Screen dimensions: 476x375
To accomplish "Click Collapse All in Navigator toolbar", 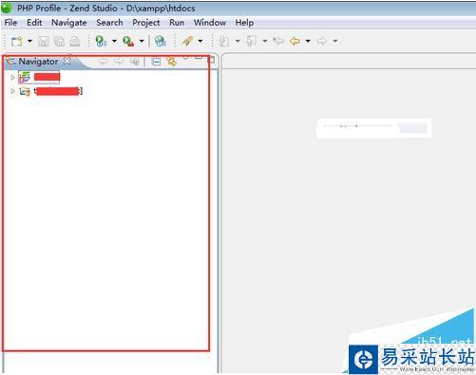I will (156, 62).
